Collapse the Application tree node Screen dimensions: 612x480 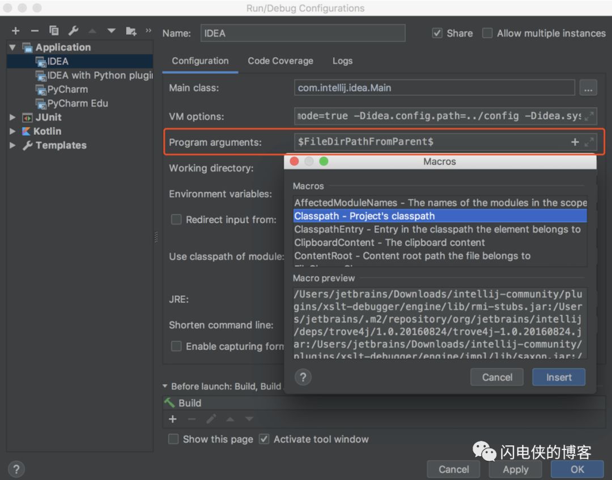(x=12, y=48)
